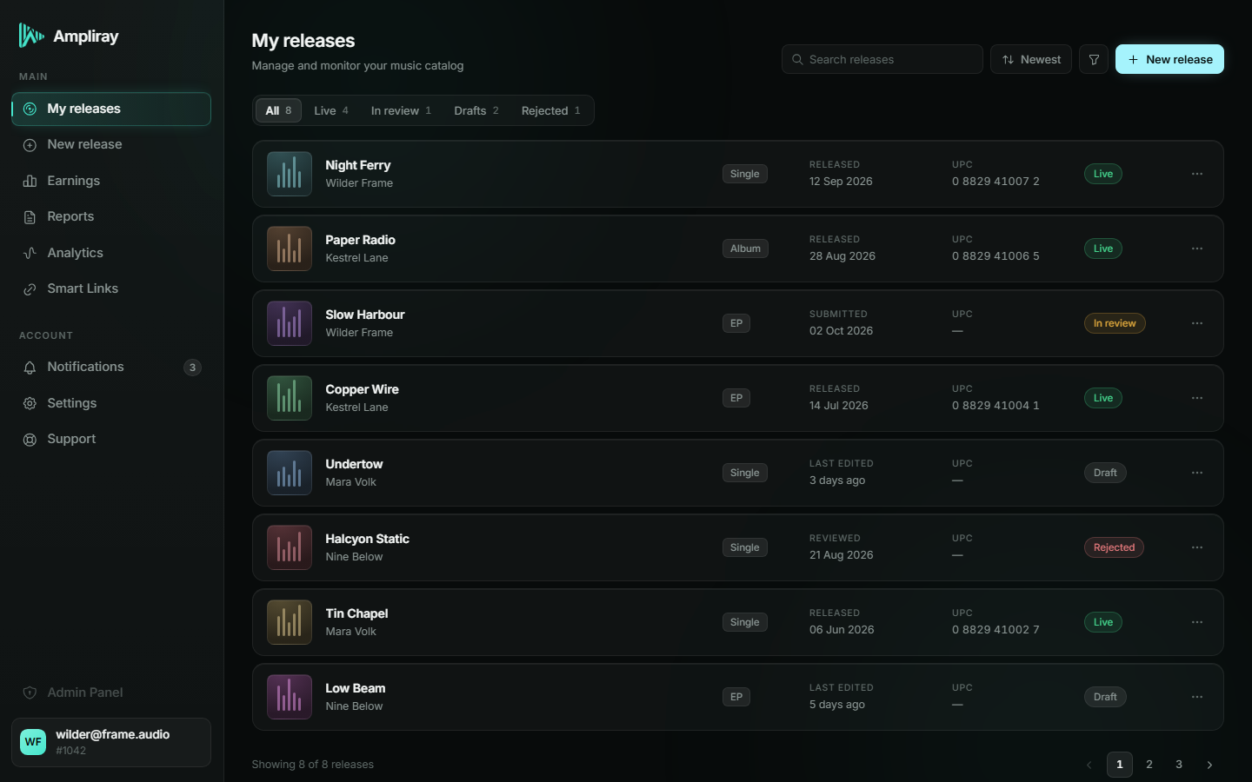Go to the next page arrow
The image size is (1252, 782).
[1209, 765]
